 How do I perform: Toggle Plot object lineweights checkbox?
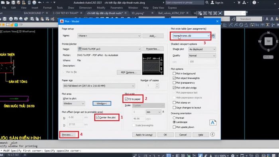(x=174, y=78)
